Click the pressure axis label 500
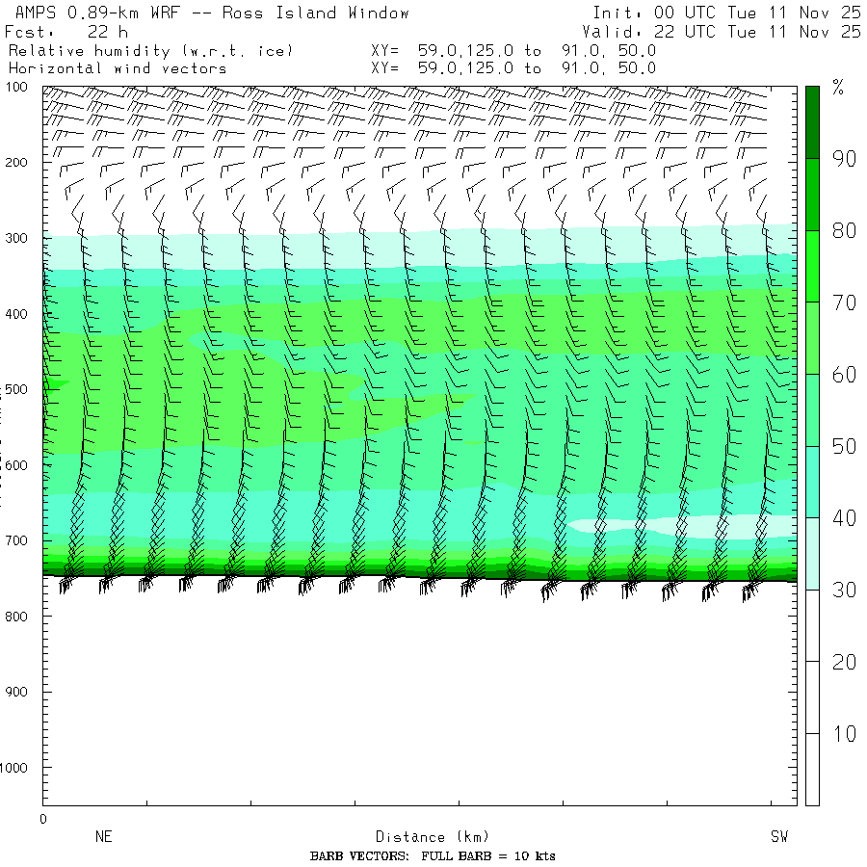Image resolution: width=867 pixels, height=867 pixels. point(16,389)
